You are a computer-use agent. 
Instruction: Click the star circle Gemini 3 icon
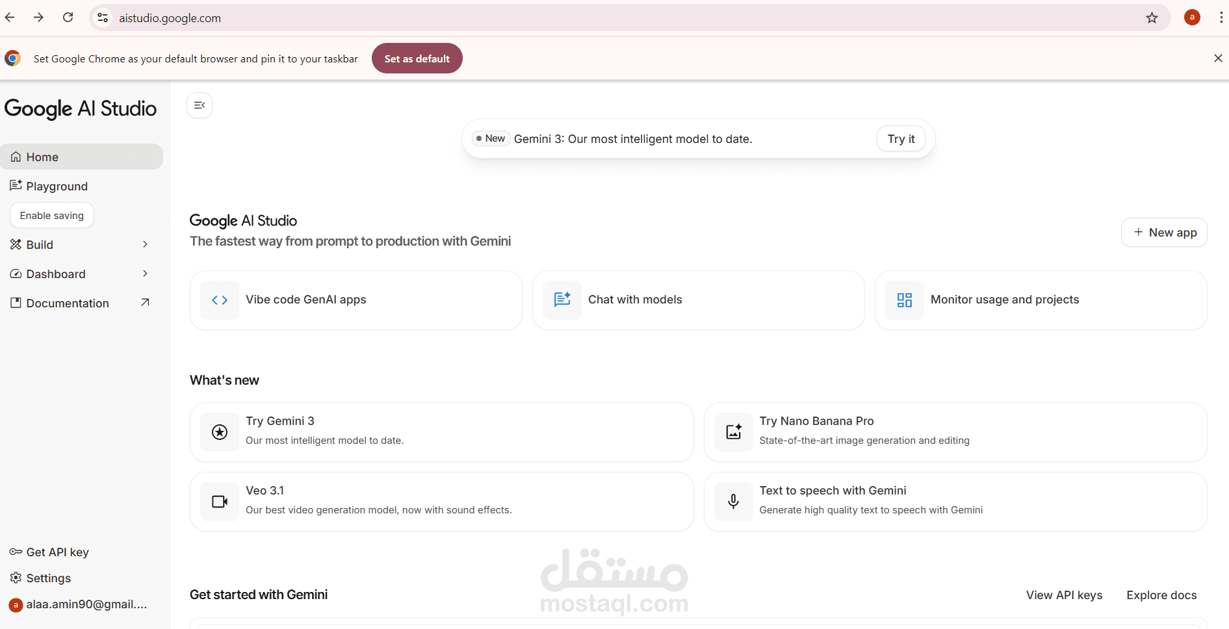[220, 432]
